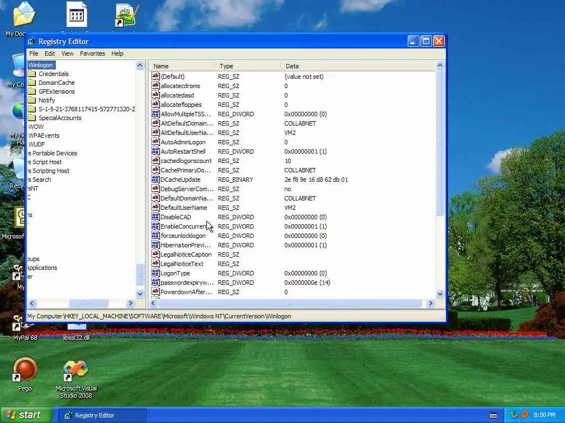Viewport: 565px width, 423px height.
Task: Click the (Default) string value icon
Action: [155, 76]
